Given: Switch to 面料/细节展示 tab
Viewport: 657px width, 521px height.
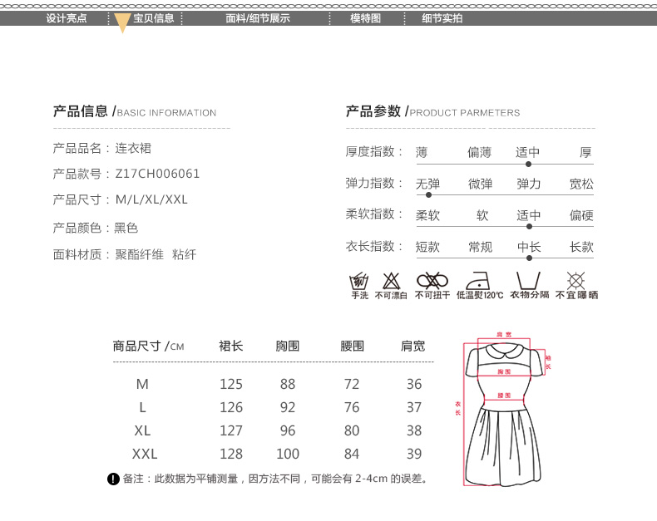Looking at the screenshot, I should (x=258, y=18).
